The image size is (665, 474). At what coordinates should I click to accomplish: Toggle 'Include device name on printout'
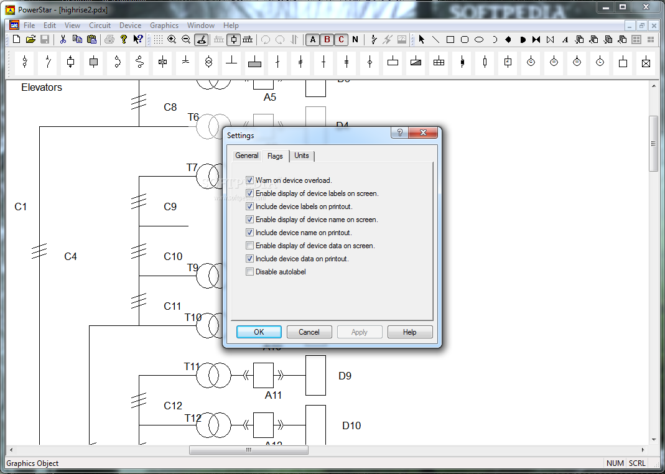[250, 233]
